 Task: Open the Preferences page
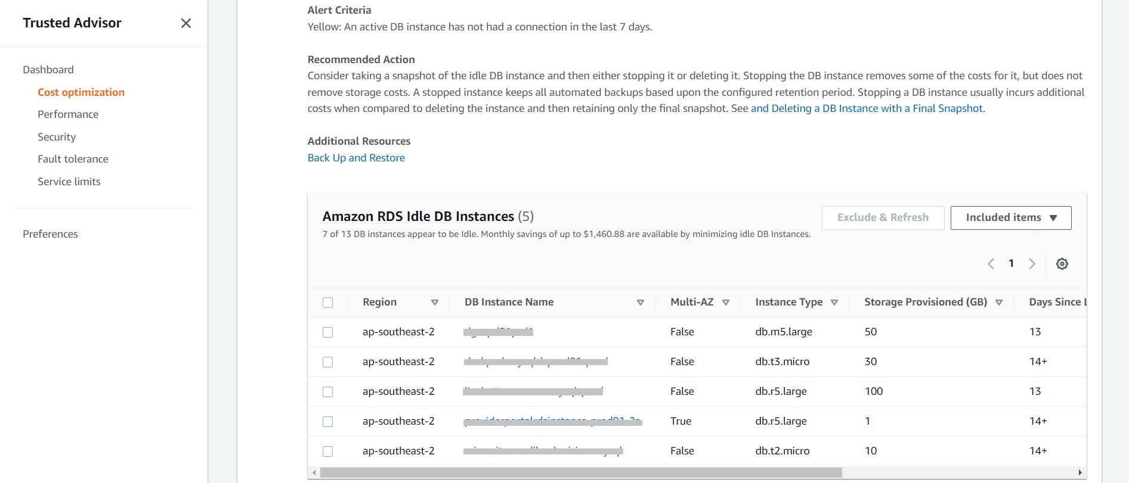pos(50,234)
